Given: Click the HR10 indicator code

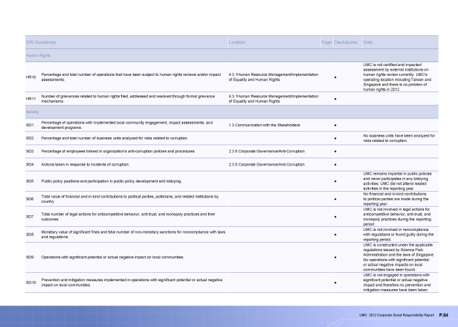Looking at the screenshot, I should coord(30,78).
